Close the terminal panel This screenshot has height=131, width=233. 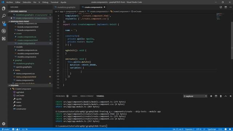click(x=230, y=96)
